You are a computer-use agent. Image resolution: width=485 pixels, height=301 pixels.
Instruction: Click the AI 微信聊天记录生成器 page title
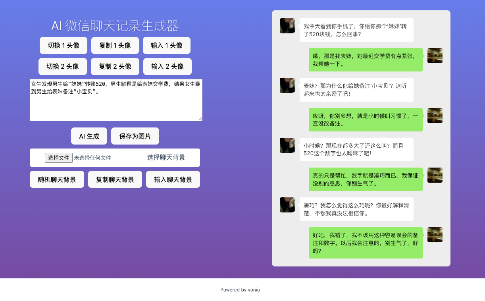(x=115, y=26)
